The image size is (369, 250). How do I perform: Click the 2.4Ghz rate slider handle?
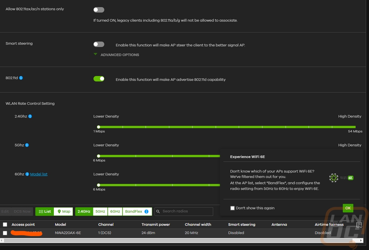[x=99, y=127]
